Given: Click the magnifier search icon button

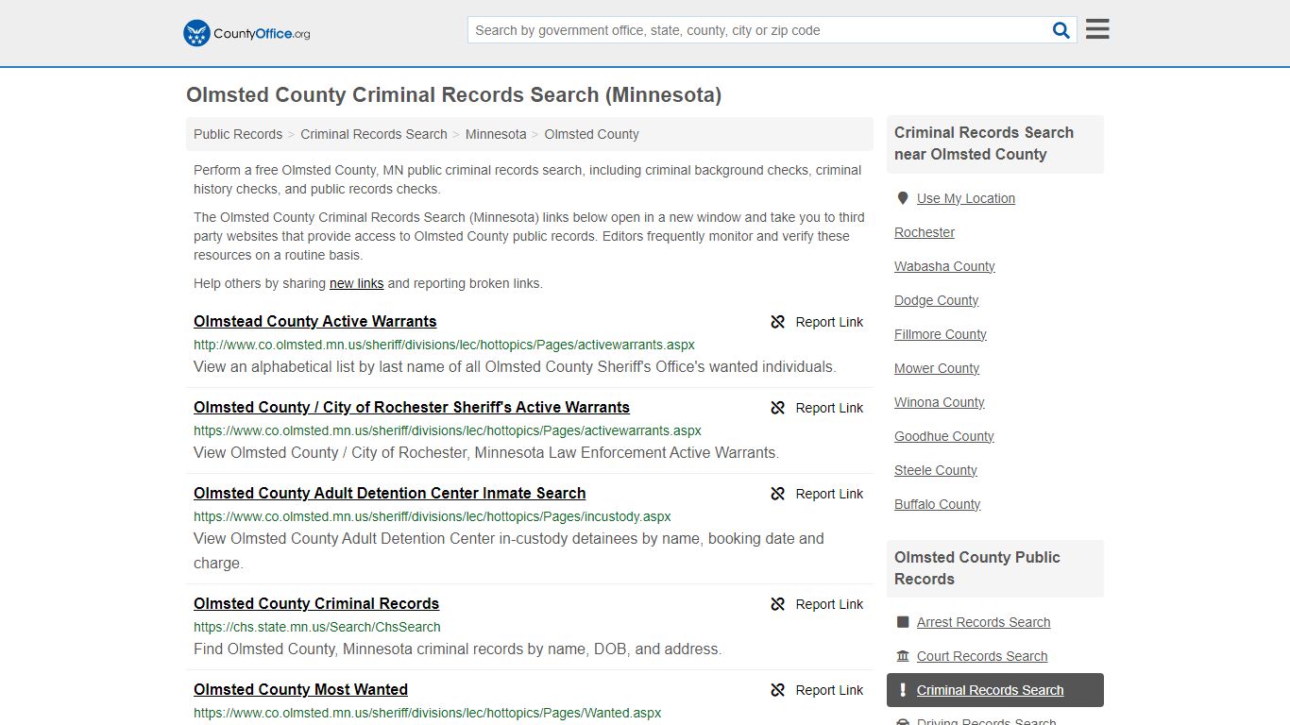Looking at the screenshot, I should point(1061,30).
